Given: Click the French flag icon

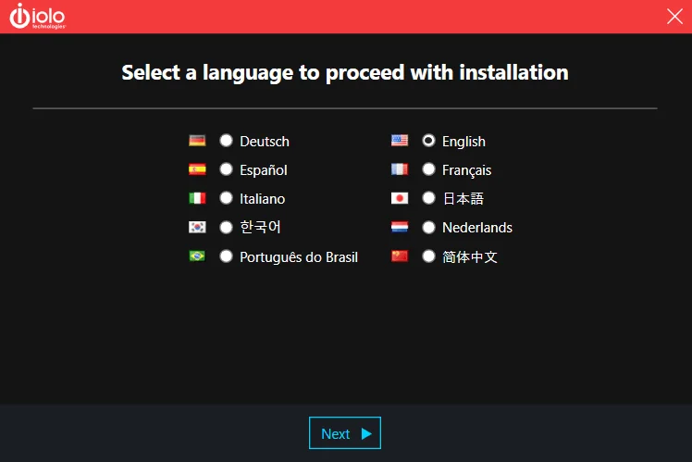Looking at the screenshot, I should pyautogui.click(x=400, y=169).
